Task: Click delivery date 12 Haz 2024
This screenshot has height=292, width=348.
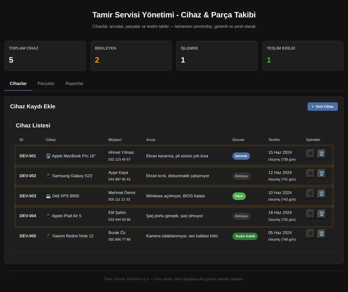Action: (280, 172)
